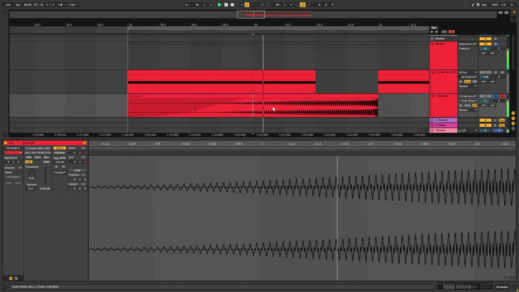Viewport: 519px width, 292px height.
Task: Unsolo the 12 Audio track
Action: pos(495,96)
